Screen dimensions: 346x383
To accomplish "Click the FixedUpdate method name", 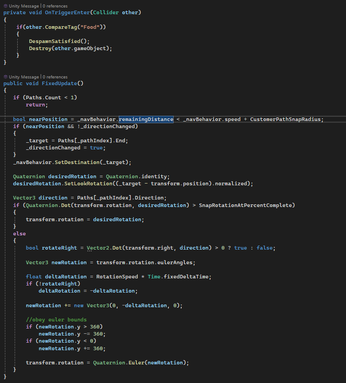I will 59,83.
